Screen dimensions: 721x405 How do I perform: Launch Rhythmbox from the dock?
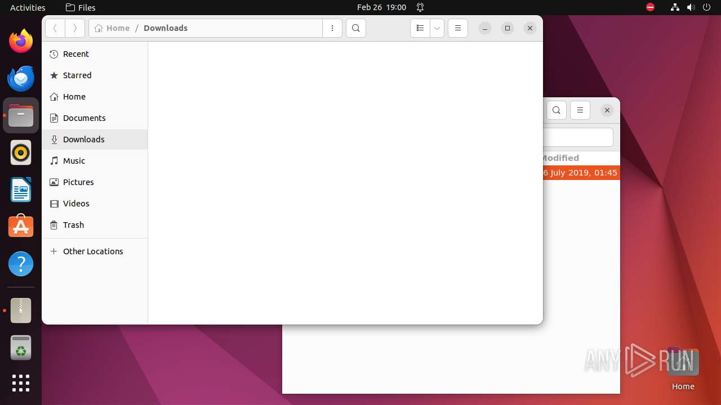click(x=21, y=152)
